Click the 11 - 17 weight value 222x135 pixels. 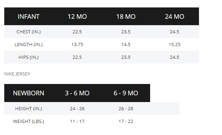[x=77, y=122]
